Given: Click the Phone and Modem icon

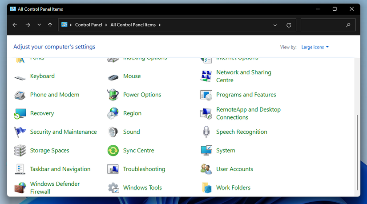Looking at the screenshot, I should pyautogui.click(x=20, y=95).
